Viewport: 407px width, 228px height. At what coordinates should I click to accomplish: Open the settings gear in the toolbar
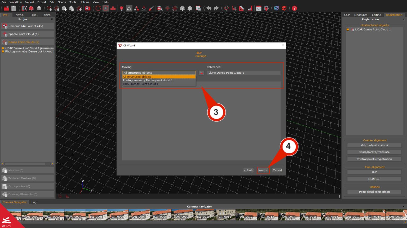(266, 8)
